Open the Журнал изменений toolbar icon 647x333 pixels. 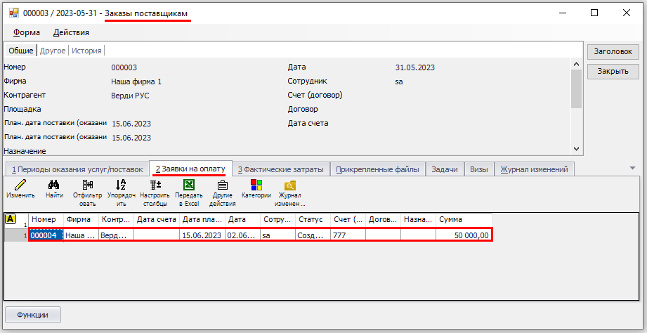tap(289, 185)
